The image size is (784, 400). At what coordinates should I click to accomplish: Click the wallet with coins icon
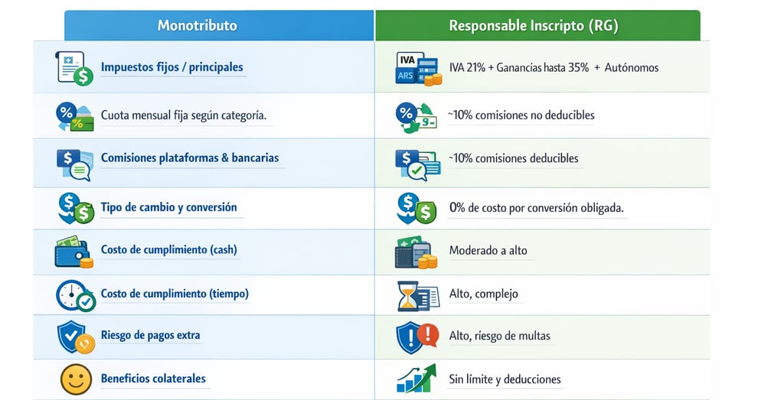pos(74,252)
